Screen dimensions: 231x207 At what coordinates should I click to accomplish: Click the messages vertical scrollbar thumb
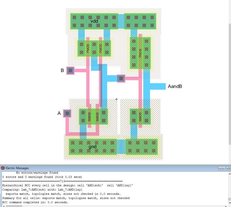pyautogui.click(x=230, y=199)
